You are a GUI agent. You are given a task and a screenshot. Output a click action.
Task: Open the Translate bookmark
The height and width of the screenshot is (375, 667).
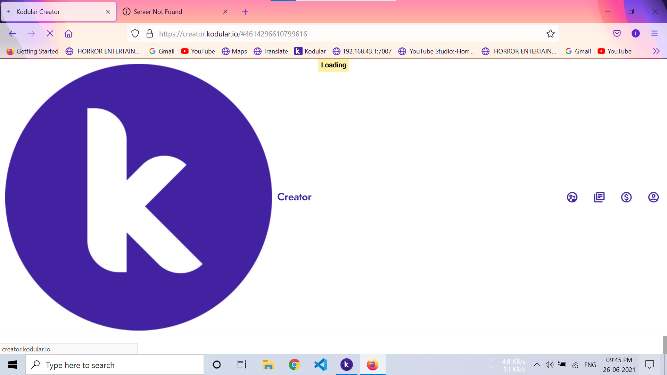pyautogui.click(x=271, y=51)
